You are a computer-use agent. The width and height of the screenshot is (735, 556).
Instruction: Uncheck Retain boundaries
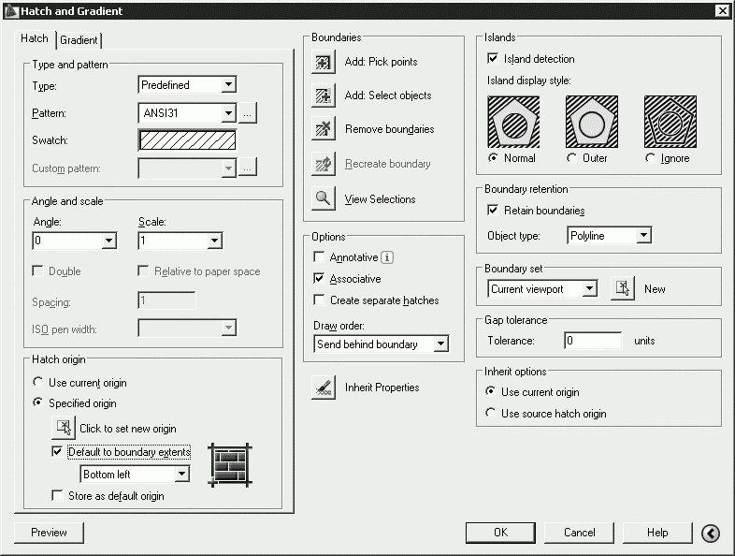(493, 210)
